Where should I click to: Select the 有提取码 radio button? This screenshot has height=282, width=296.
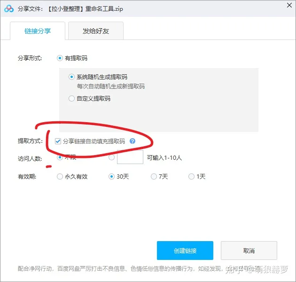(60, 58)
